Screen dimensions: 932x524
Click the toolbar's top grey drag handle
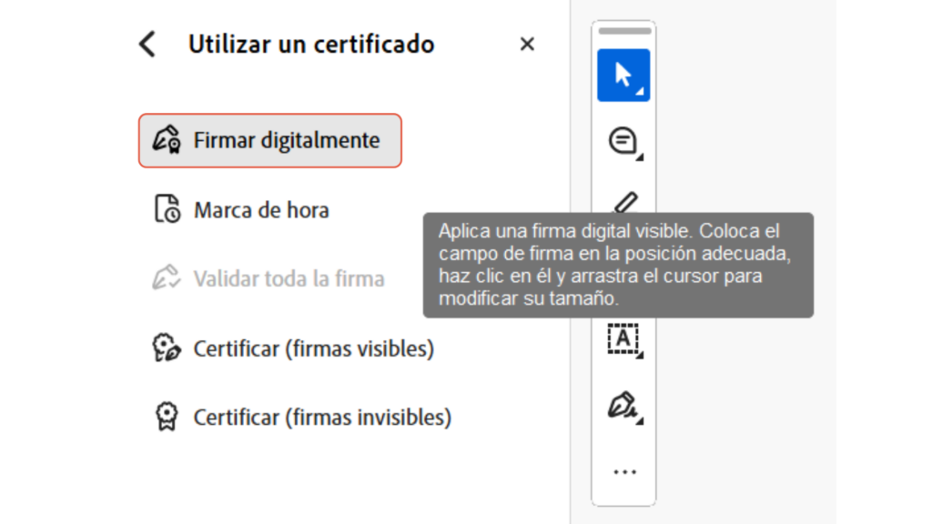click(623, 32)
